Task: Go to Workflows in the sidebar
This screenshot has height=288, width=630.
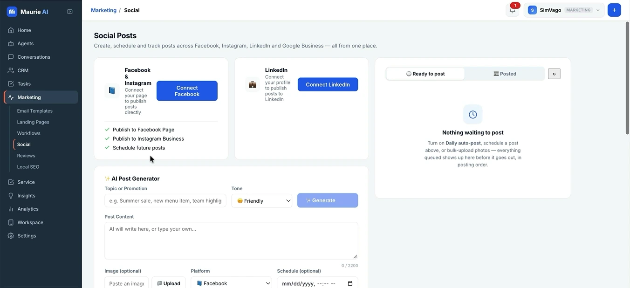Action: pos(29,133)
